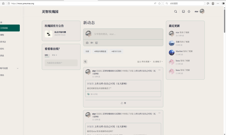Attach a document using the file icon
This screenshot has height=135, width=226.
(97, 43)
